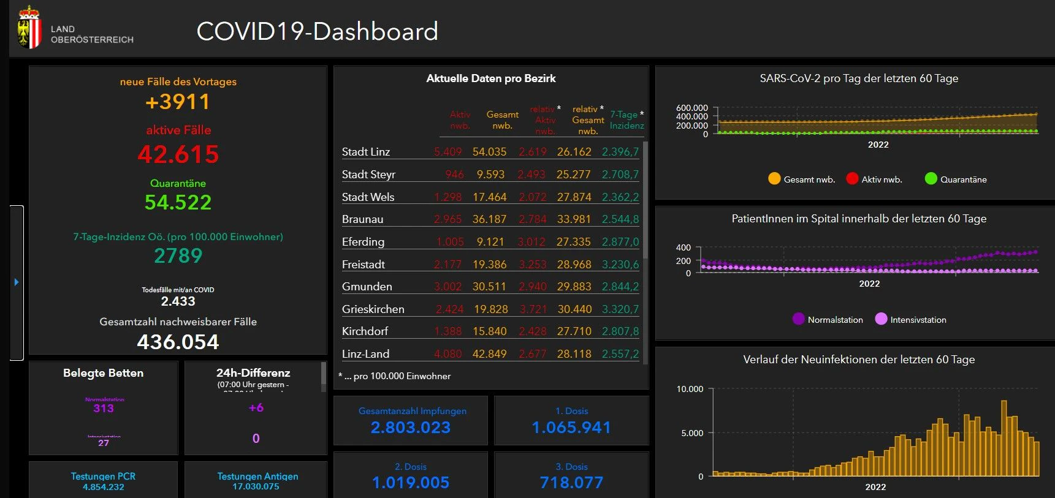Click Linz-Land total cases 42.849
The height and width of the screenshot is (498, 1055).
[x=489, y=354]
